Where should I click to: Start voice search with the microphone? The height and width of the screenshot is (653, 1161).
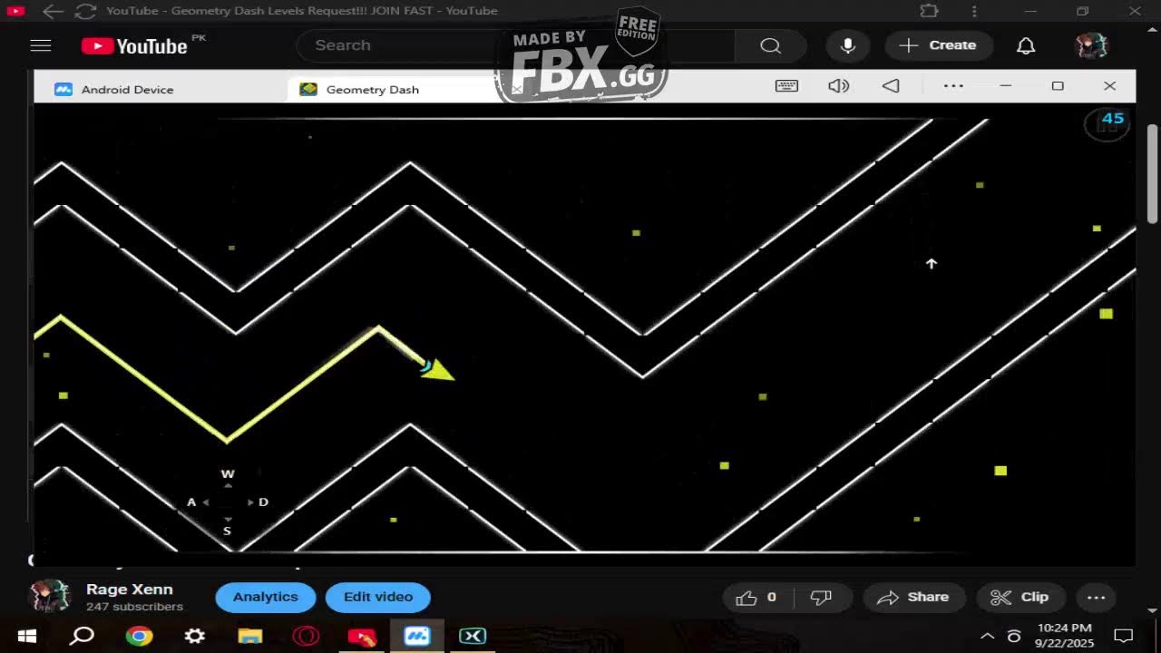(x=847, y=45)
